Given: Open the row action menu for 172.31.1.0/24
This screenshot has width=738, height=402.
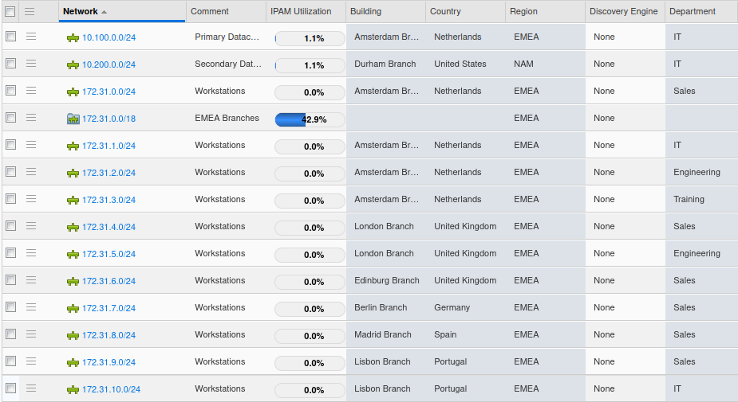Looking at the screenshot, I should tap(31, 145).
